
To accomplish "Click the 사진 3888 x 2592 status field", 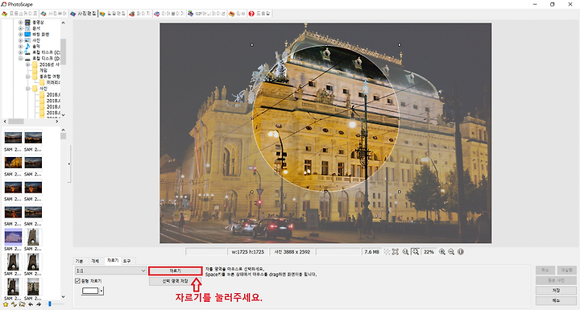I will click(x=292, y=251).
